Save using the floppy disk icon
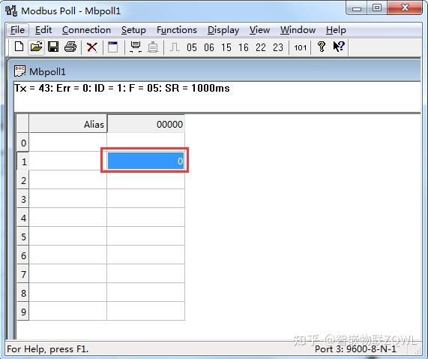The height and width of the screenshot is (359, 428). pyautogui.click(x=53, y=47)
